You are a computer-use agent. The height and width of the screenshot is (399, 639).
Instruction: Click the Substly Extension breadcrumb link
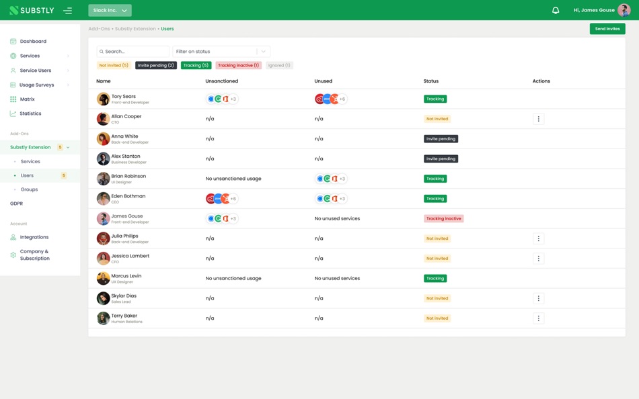[135, 29]
